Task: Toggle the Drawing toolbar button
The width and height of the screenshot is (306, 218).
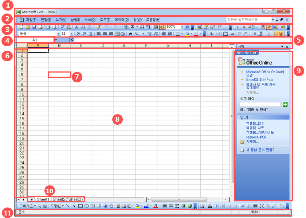Action: tap(162, 27)
